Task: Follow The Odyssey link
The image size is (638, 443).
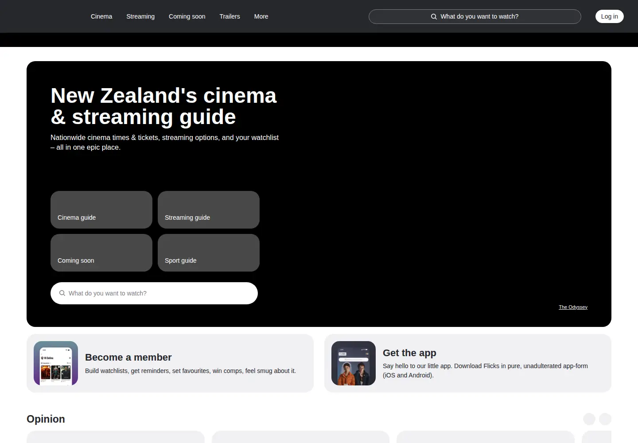Action: click(x=573, y=307)
